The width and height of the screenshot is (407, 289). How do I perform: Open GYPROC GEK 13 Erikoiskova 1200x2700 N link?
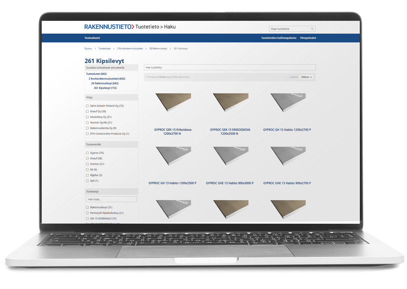pos(173,132)
